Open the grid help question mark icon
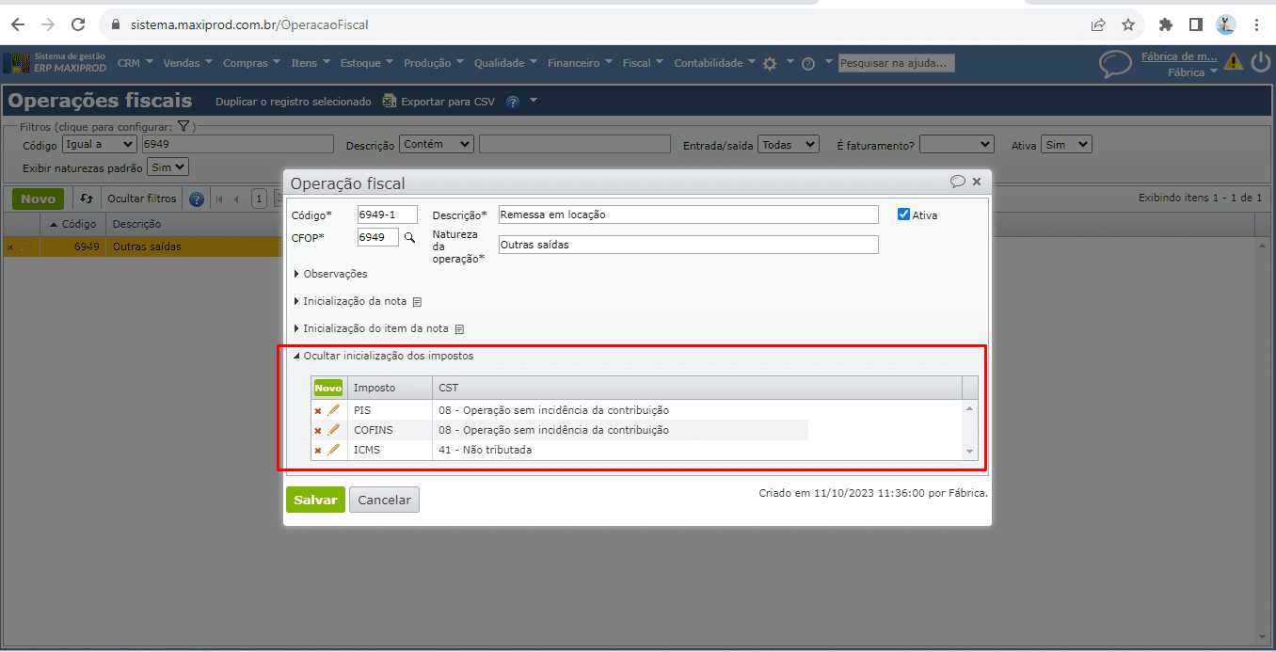The height and width of the screenshot is (652, 1276). point(197,199)
